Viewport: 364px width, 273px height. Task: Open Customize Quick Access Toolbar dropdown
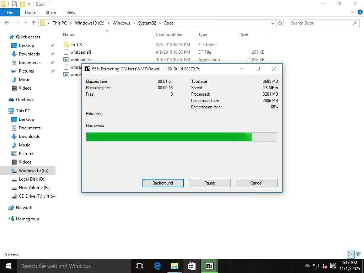tap(29, 4)
